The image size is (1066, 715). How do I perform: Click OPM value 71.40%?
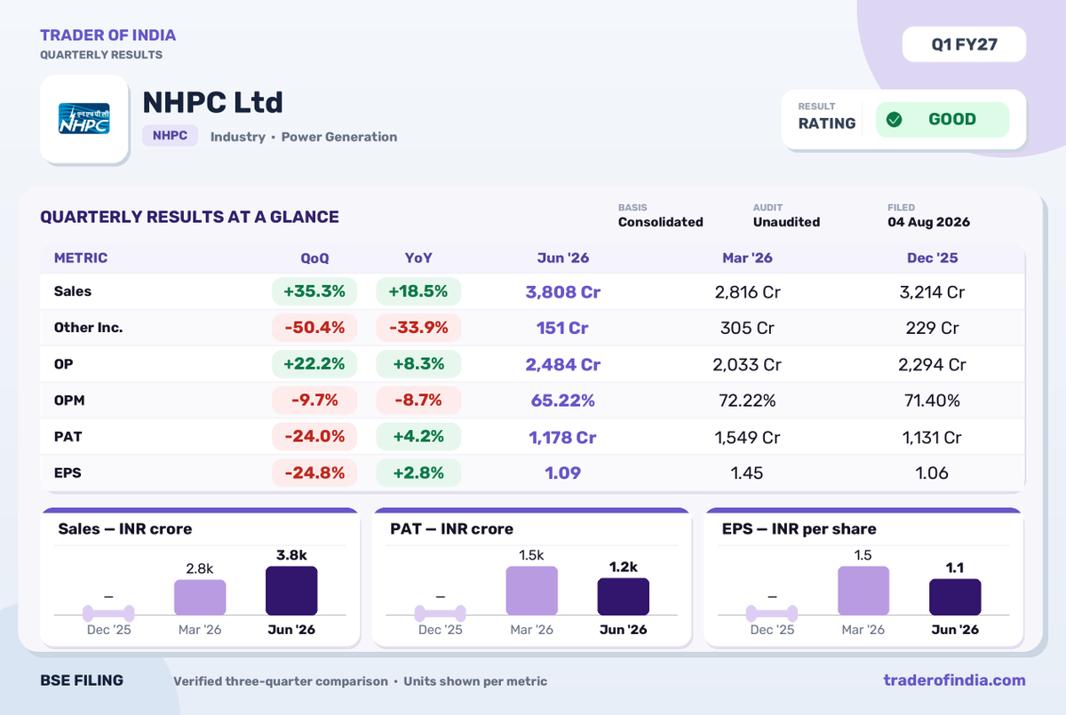click(x=932, y=401)
